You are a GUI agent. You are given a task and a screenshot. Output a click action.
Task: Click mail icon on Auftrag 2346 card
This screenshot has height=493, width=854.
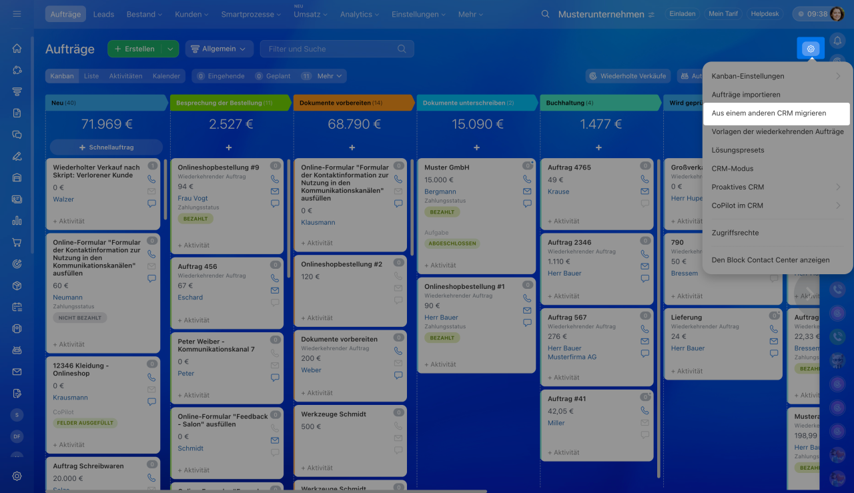tap(645, 266)
